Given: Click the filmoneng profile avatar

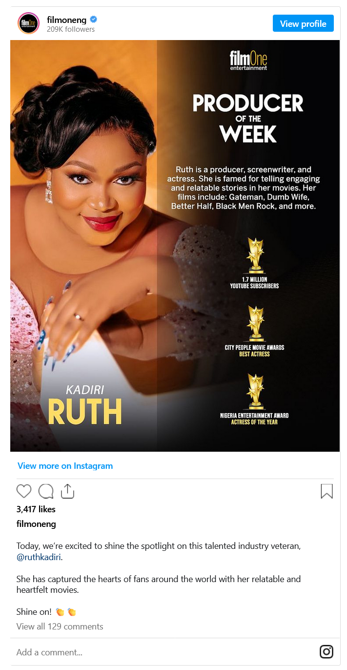Looking at the screenshot, I should click(28, 23).
